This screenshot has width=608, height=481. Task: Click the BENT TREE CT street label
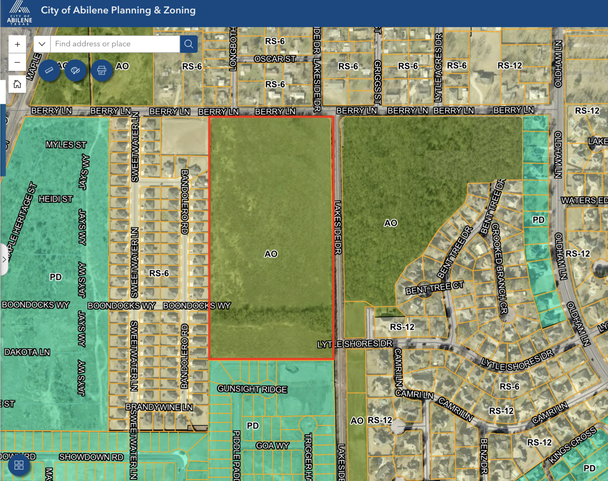click(435, 288)
